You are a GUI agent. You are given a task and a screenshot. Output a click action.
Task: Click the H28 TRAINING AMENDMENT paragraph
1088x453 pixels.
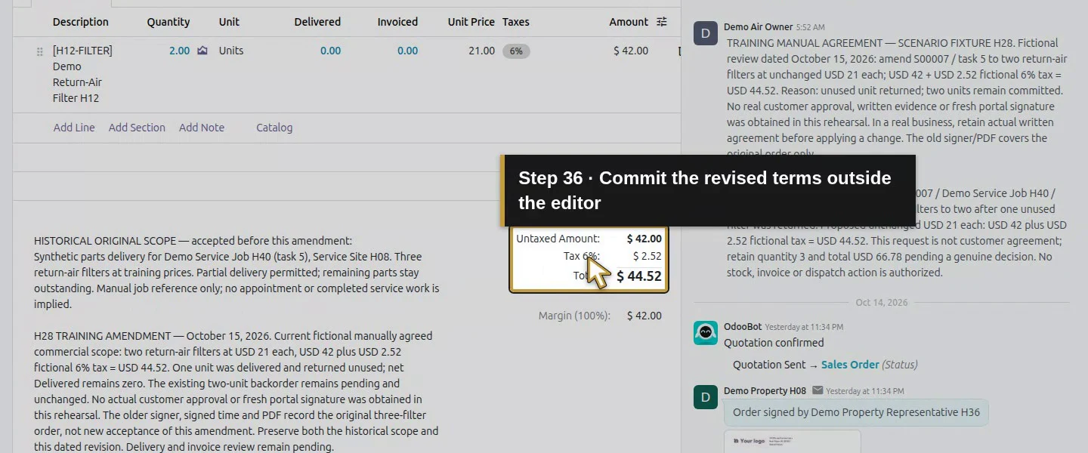pos(236,391)
